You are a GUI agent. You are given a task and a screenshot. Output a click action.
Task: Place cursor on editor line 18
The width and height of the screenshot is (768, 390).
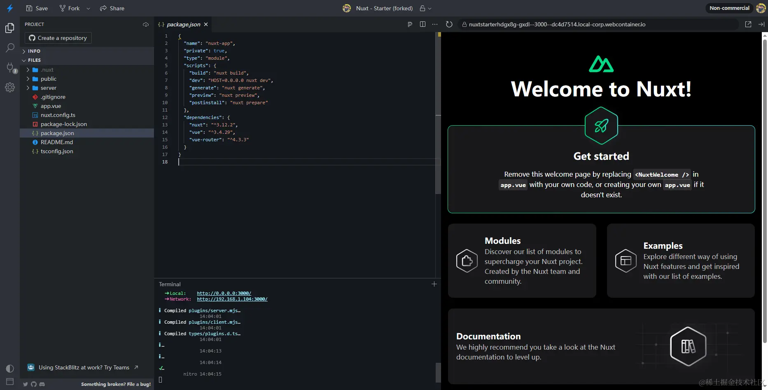307,162
